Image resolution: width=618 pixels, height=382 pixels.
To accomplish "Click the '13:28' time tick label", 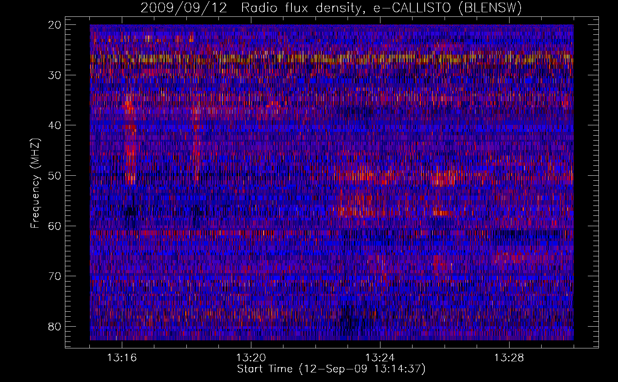I will click(509, 358).
